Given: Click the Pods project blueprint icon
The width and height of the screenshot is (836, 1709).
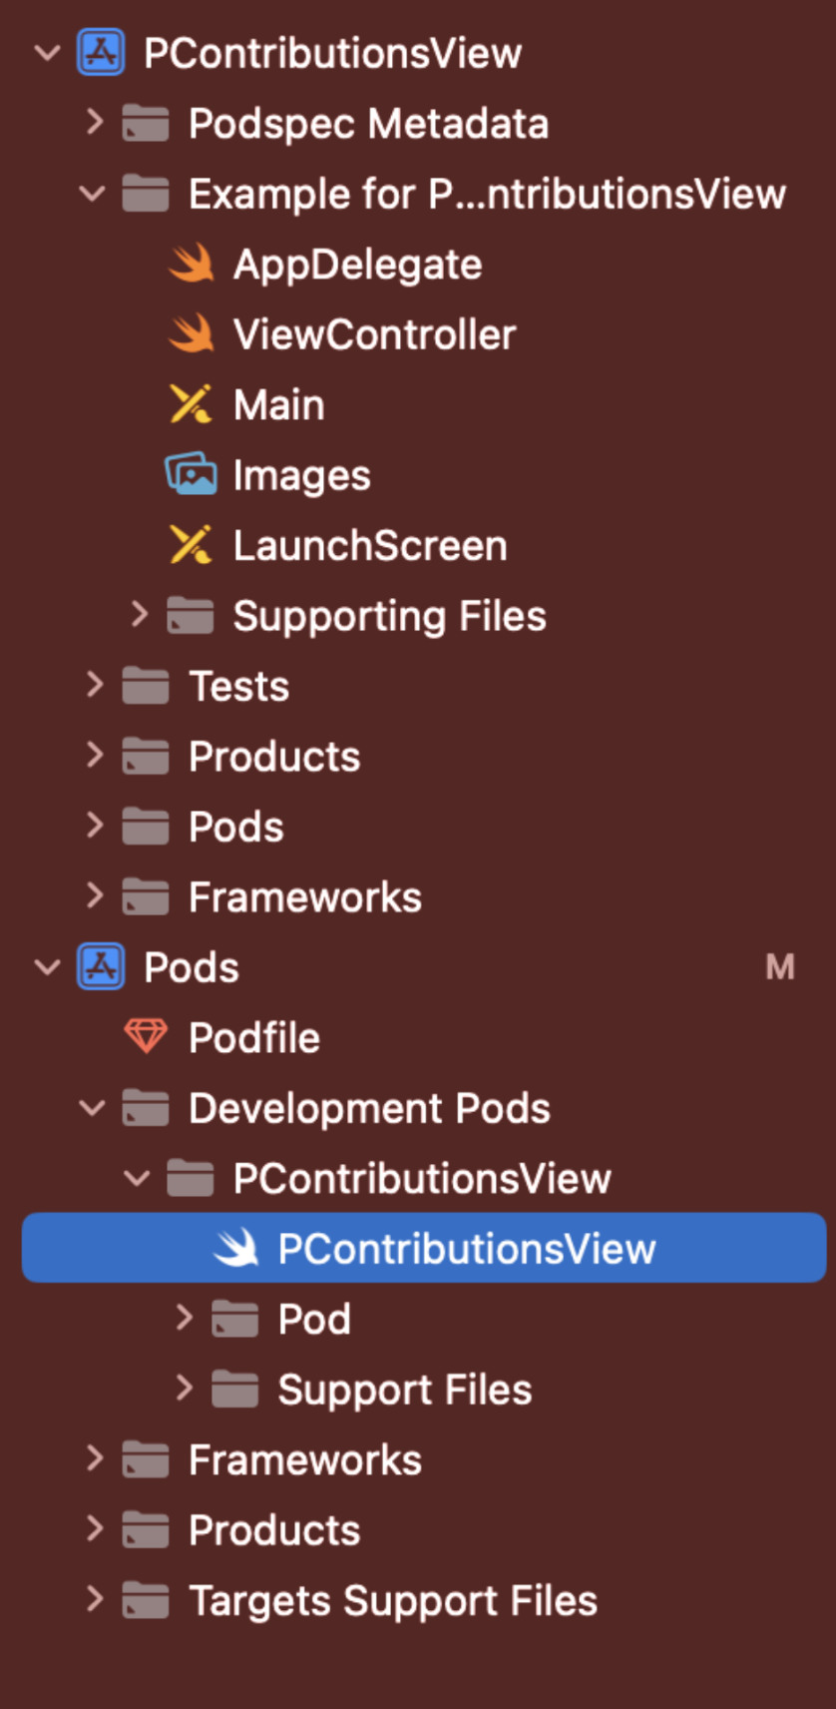Looking at the screenshot, I should pos(101,967).
